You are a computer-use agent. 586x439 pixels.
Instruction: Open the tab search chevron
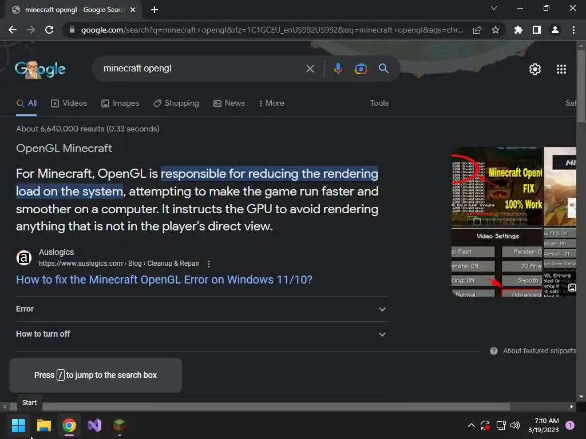(494, 8)
